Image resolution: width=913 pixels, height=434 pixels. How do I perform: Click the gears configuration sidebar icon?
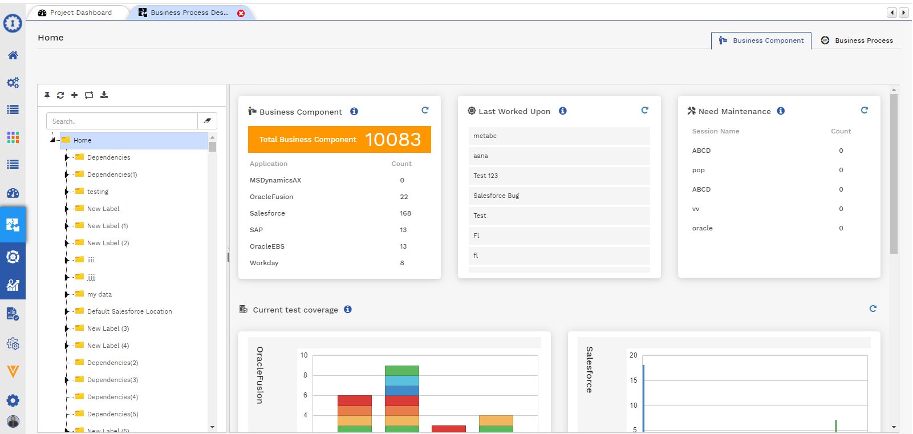(x=13, y=82)
